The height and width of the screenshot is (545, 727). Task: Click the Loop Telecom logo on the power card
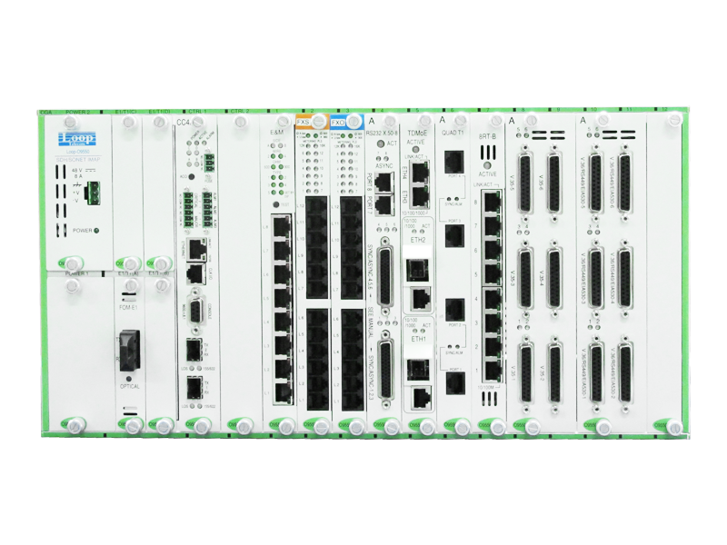click(79, 139)
